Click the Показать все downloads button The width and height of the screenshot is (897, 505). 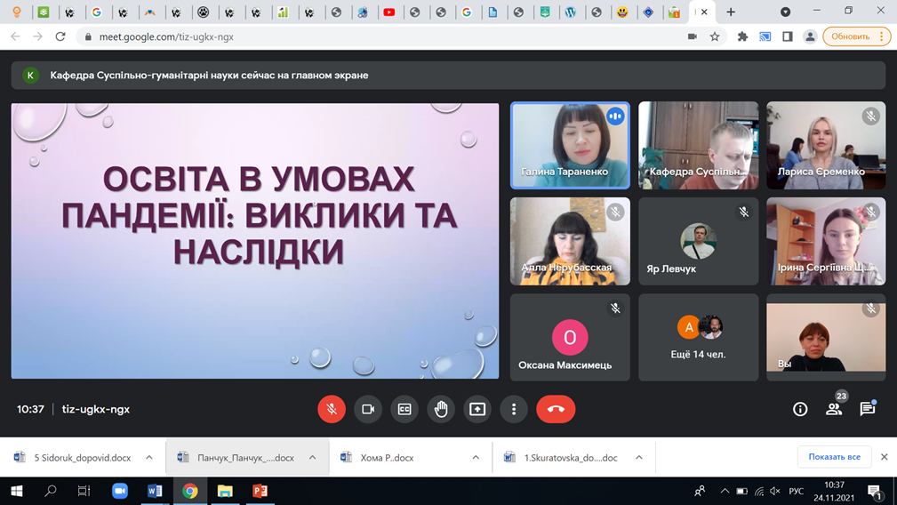pos(834,457)
